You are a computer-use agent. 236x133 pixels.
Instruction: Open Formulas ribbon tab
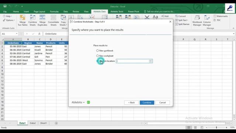point(54,11)
